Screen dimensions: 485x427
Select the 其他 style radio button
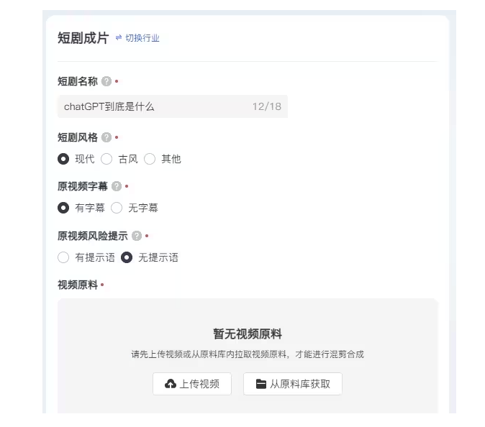pyautogui.click(x=150, y=159)
